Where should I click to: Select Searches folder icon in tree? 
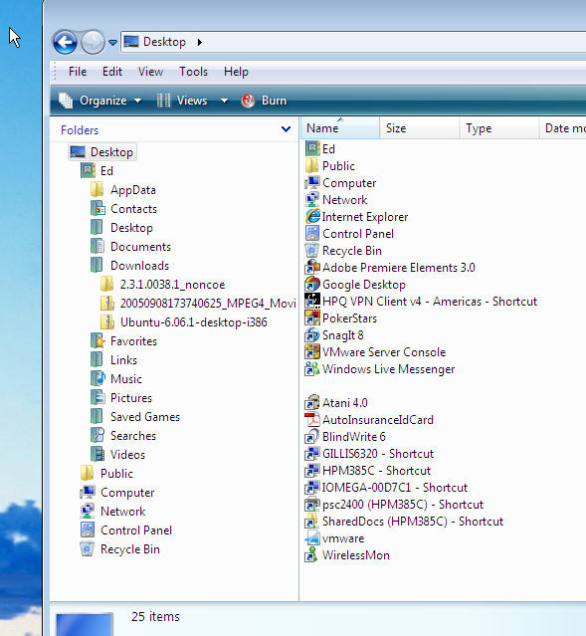[x=98, y=436]
